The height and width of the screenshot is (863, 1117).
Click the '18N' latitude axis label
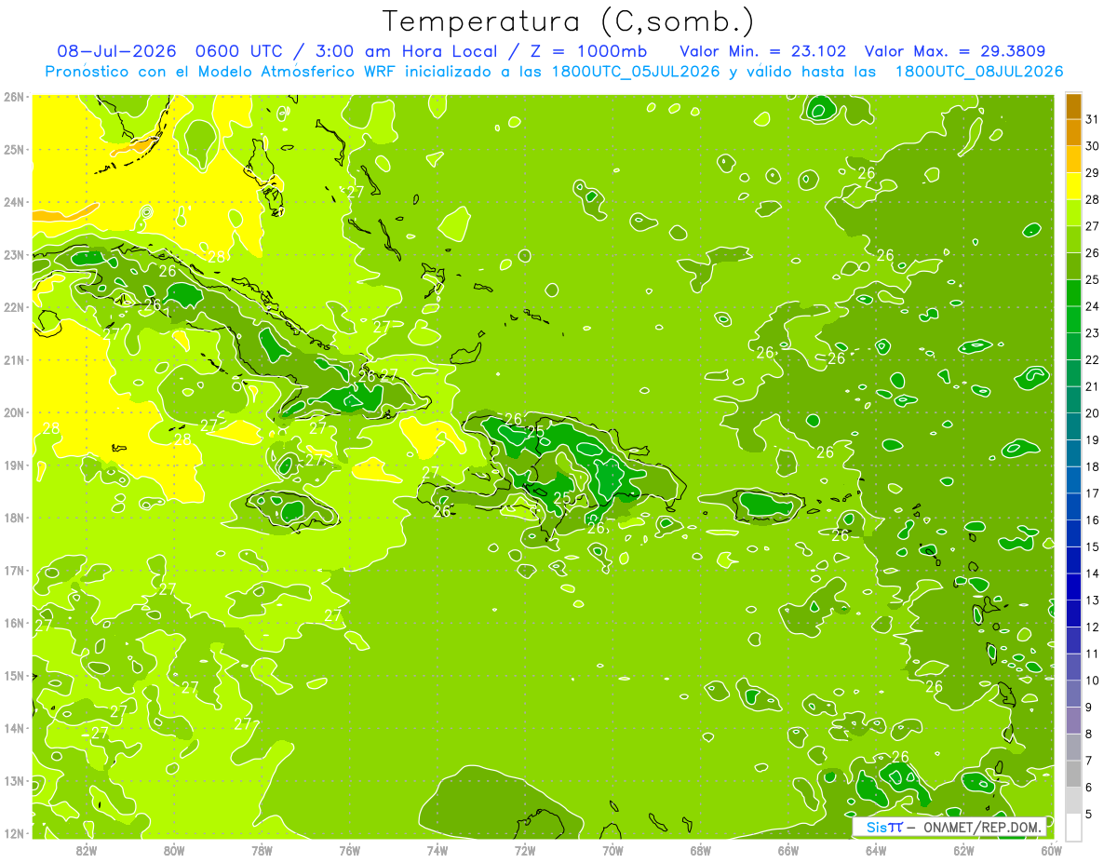tap(13, 518)
